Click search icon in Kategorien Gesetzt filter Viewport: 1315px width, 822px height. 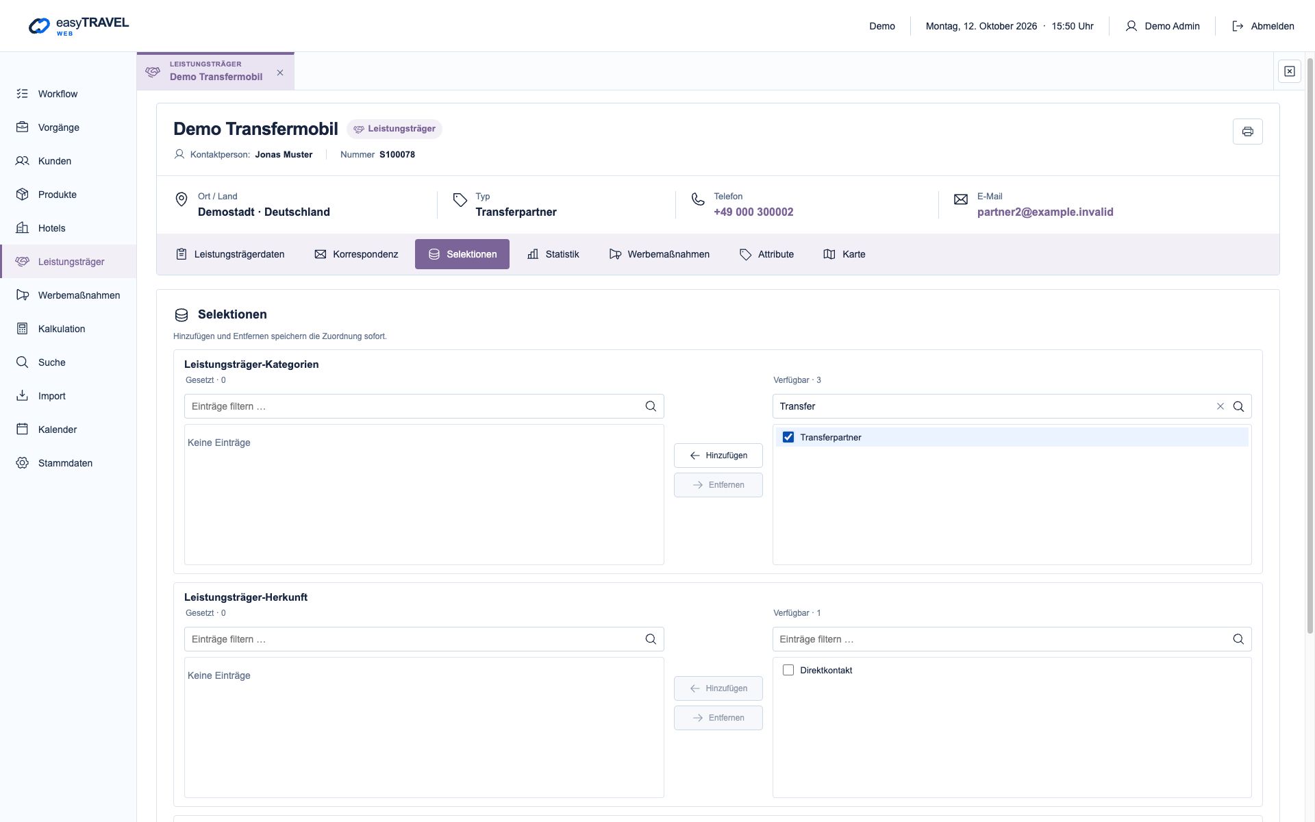651,406
